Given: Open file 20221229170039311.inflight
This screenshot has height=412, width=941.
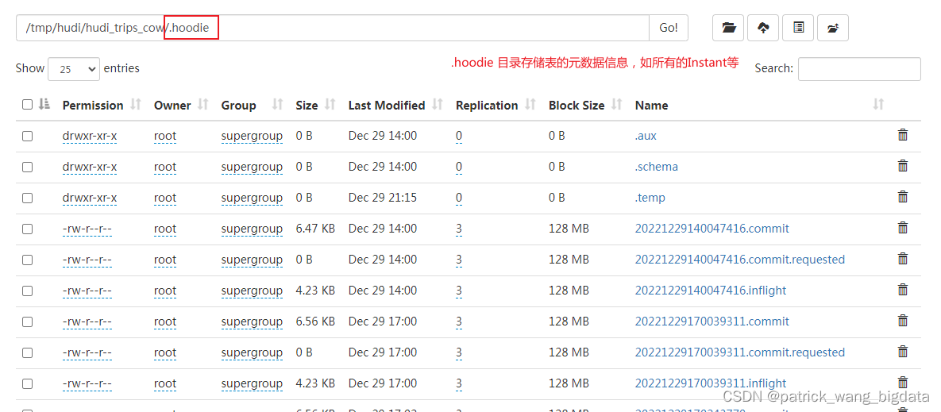Looking at the screenshot, I should 711,383.
